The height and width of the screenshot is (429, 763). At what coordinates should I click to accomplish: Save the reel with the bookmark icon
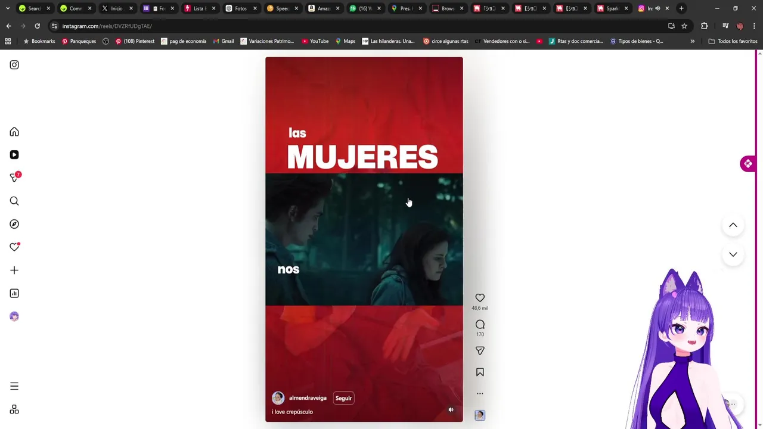480,372
